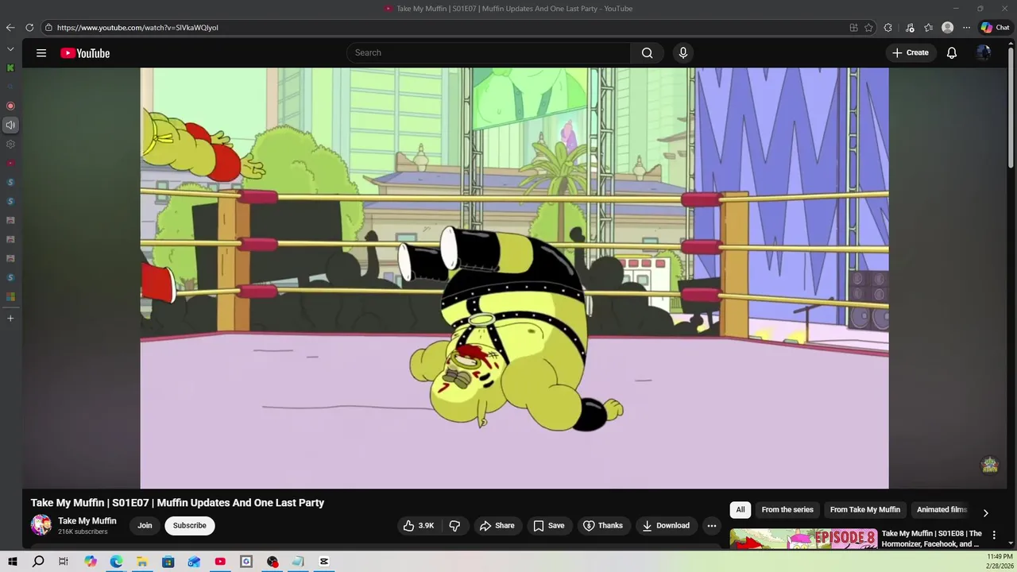Go back in the browser

pos(10,28)
